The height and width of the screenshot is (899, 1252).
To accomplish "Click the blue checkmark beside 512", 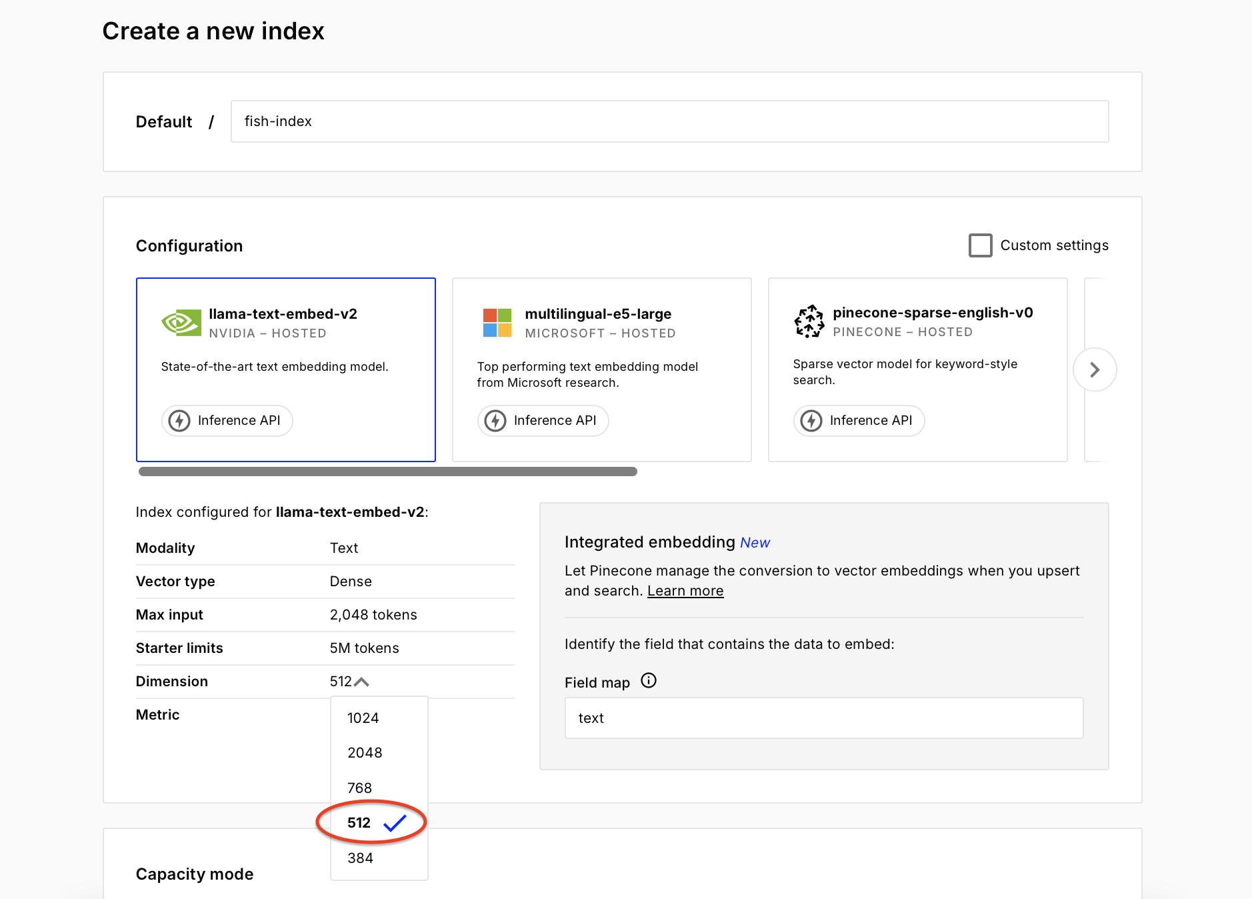I will [395, 823].
